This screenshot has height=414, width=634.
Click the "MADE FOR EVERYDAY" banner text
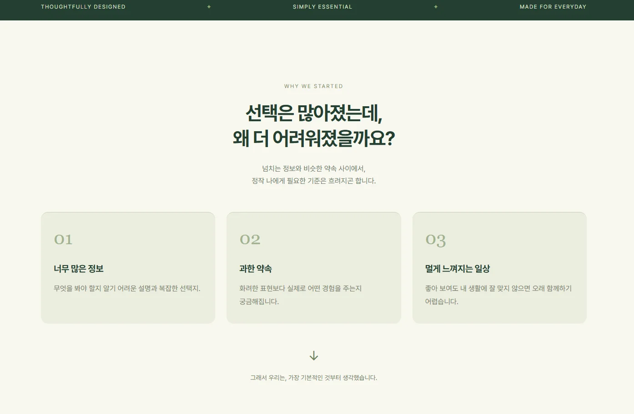click(x=553, y=7)
